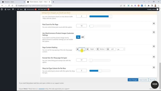Screen dimensions: 161x91
Task: Bookmark this page with the star
Action: coord(124,6)
